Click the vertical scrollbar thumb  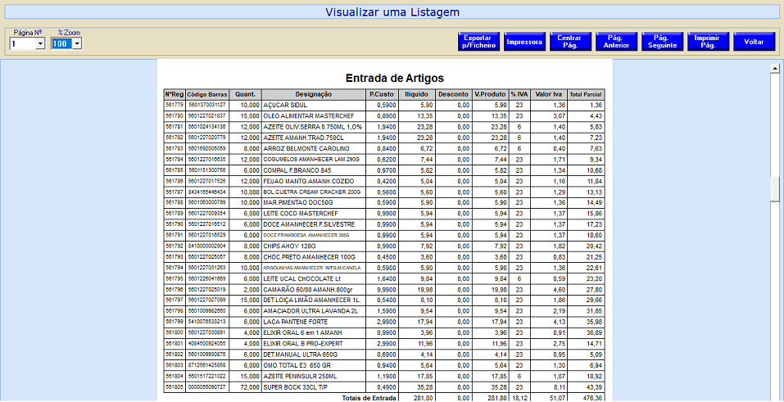tap(775, 187)
